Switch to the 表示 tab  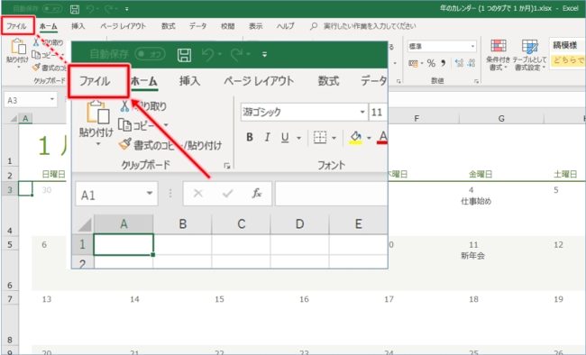pyautogui.click(x=256, y=26)
